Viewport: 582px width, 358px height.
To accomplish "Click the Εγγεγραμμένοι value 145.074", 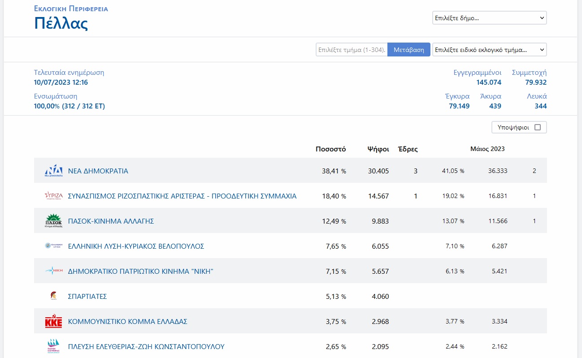I will [489, 82].
